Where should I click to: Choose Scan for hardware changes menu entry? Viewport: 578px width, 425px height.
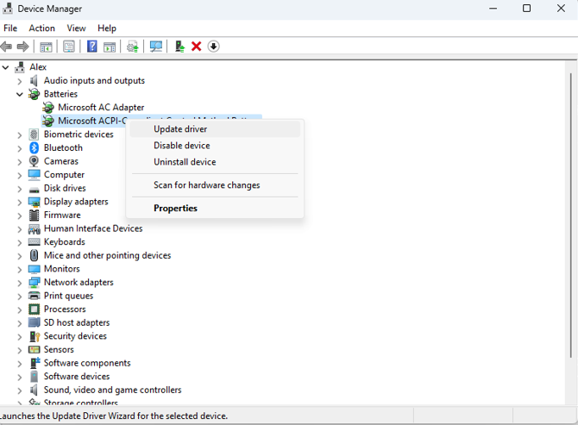coord(215,185)
